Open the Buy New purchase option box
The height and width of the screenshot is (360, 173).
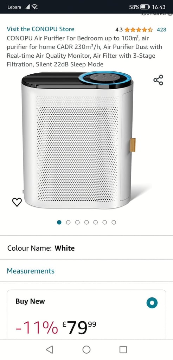coord(86,314)
